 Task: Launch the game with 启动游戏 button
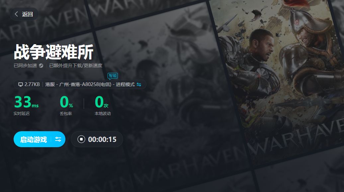coord(34,139)
